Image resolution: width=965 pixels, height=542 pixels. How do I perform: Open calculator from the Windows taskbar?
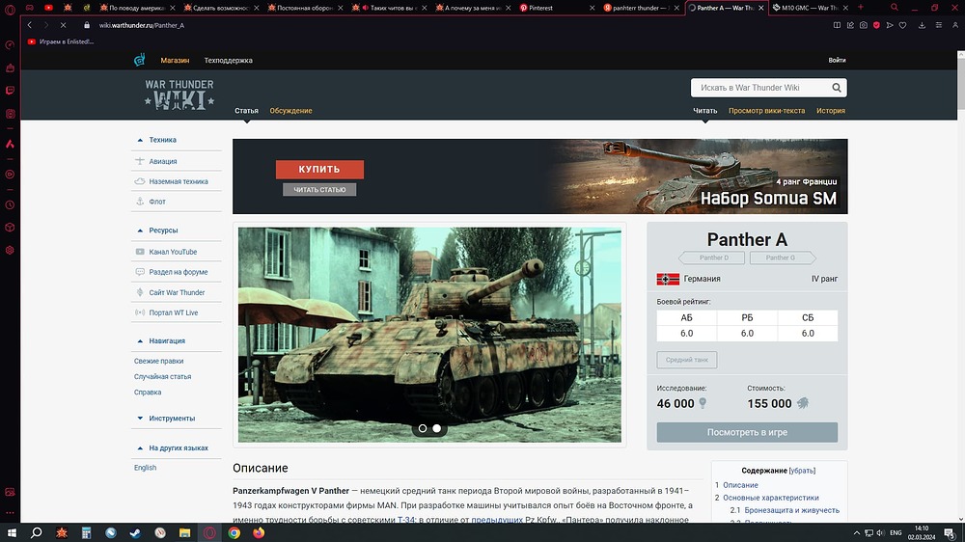pyautogui.click(x=86, y=532)
